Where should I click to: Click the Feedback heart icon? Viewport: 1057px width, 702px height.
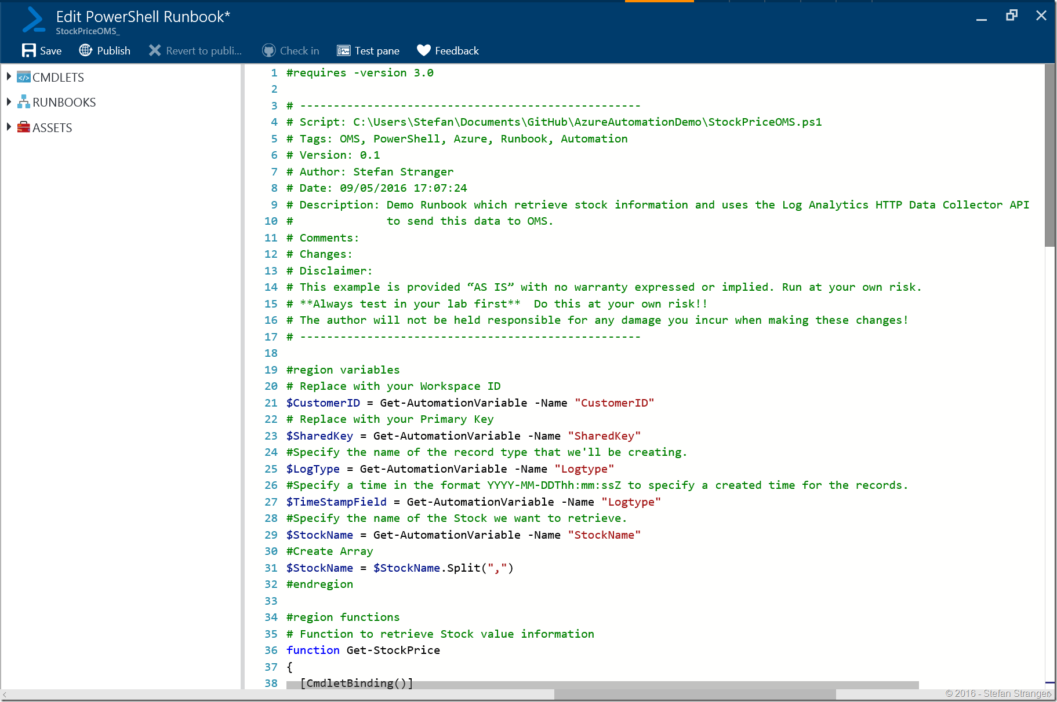[424, 50]
